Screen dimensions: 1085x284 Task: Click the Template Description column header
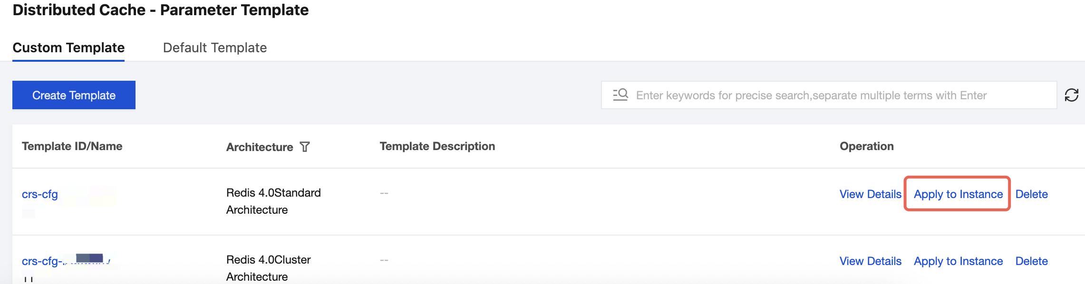coord(437,146)
